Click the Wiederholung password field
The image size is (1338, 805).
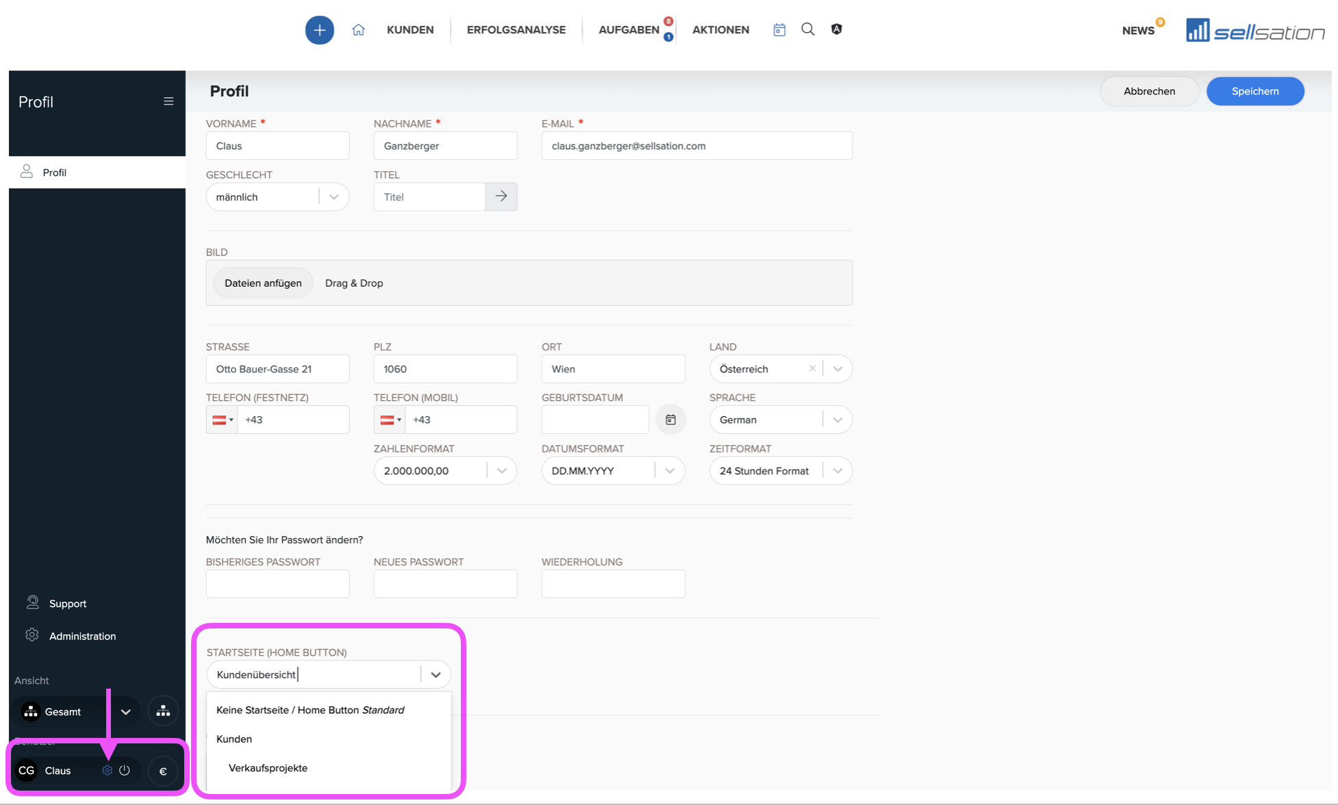[x=613, y=584]
